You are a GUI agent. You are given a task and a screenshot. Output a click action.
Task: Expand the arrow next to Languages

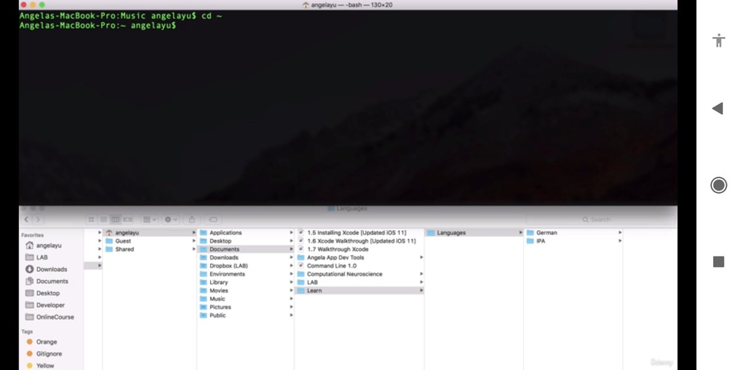coord(521,233)
